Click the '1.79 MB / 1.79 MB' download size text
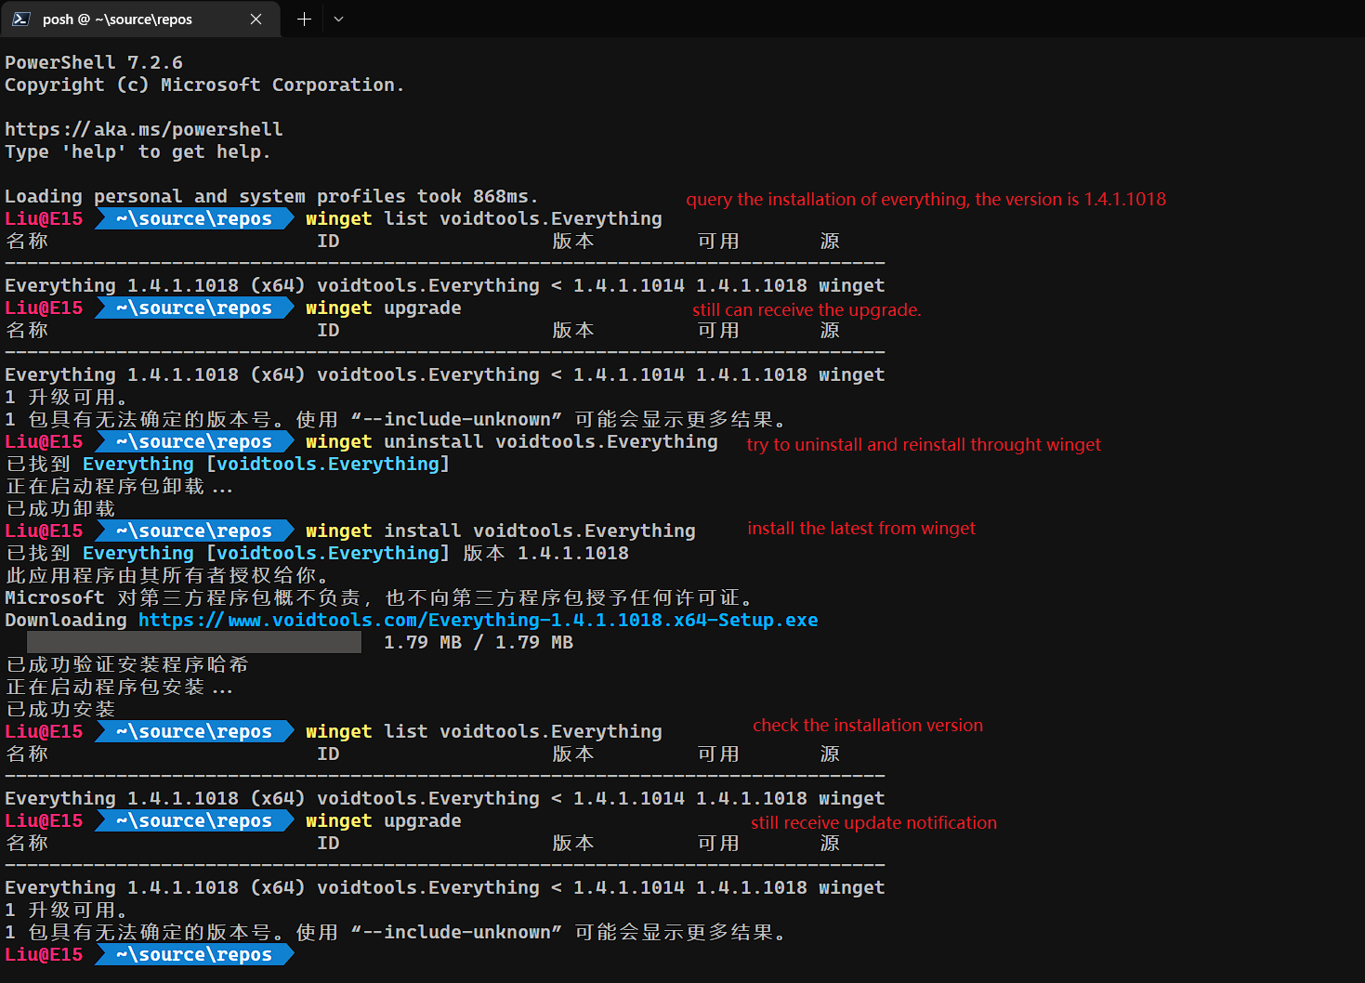 coord(479,642)
